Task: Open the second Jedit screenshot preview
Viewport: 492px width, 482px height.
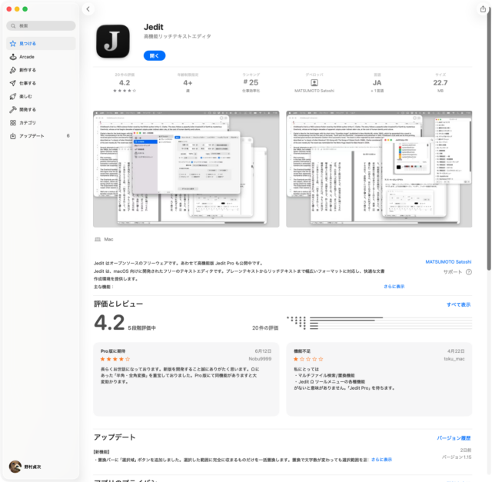Action: coord(379,169)
